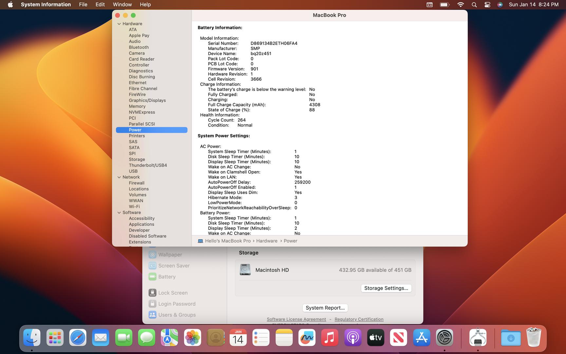566x354 pixels.
Task: Open the Window menu
Action: (122, 5)
